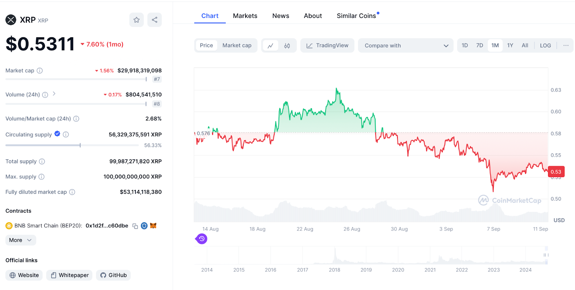Screen dimensions: 575x290
Task: Click the $804,541,510 volume value
Action: (143, 95)
